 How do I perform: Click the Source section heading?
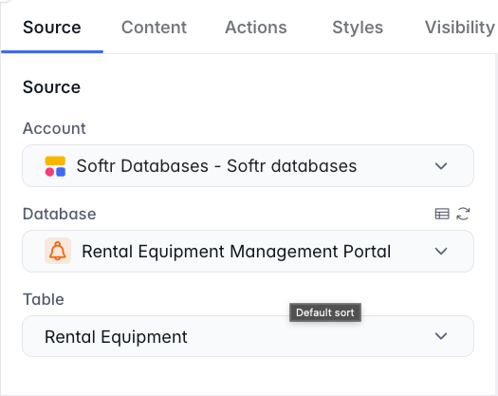click(x=51, y=87)
